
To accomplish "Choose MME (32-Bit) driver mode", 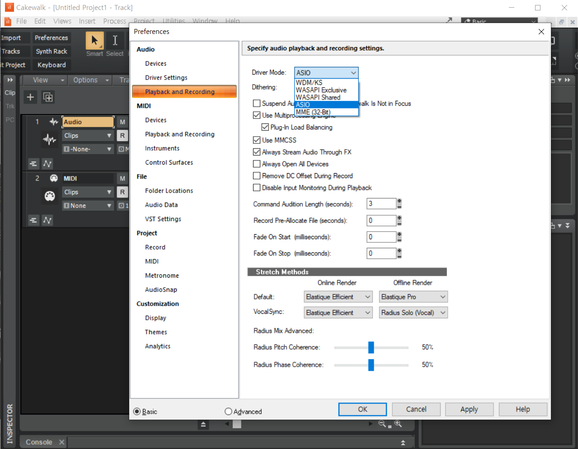I will [326, 112].
